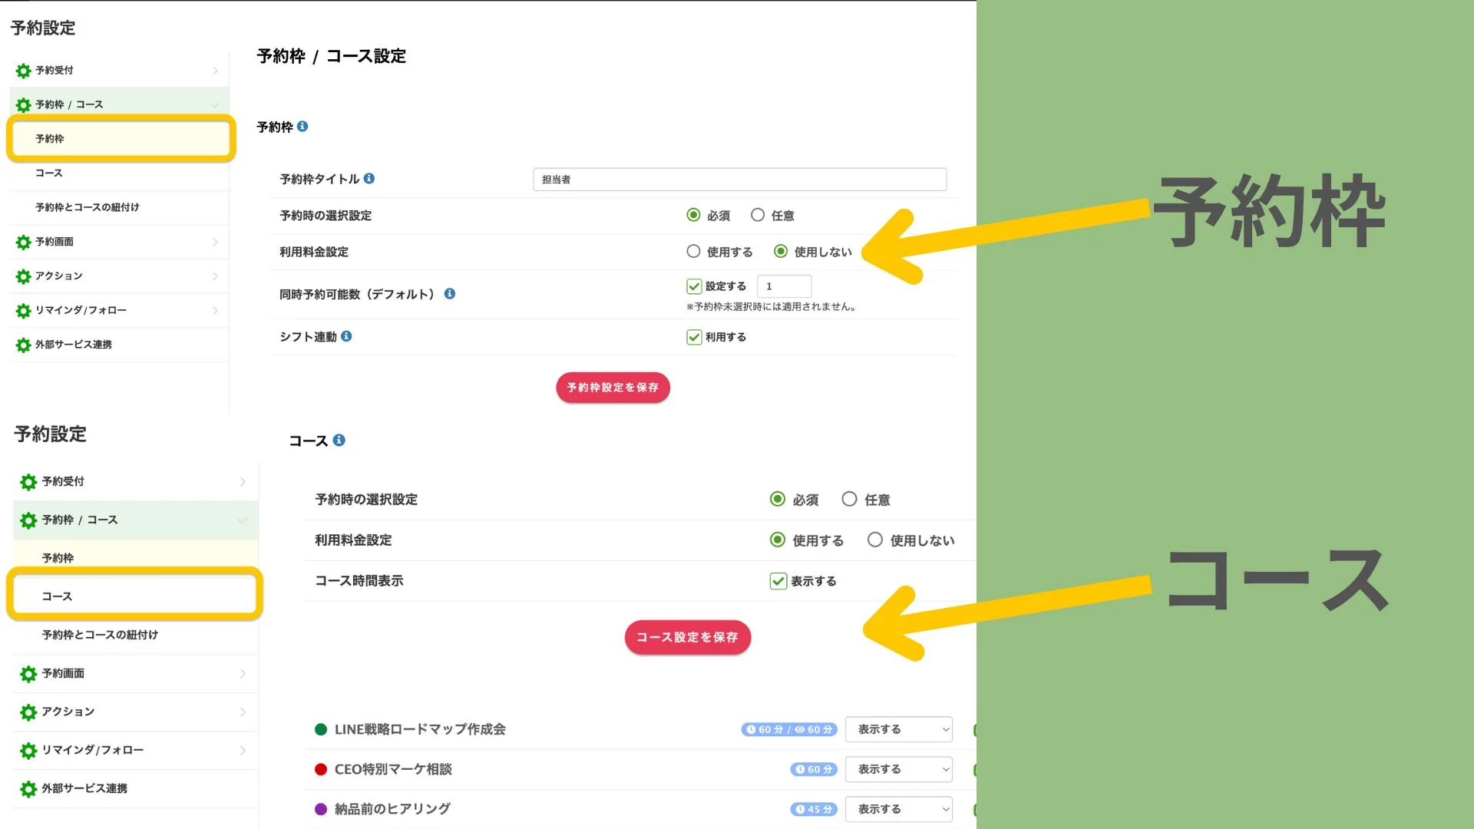Select 任意 for コース 予約時の選択設定
Screen dimensions: 1474x829
[x=849, y=499]
